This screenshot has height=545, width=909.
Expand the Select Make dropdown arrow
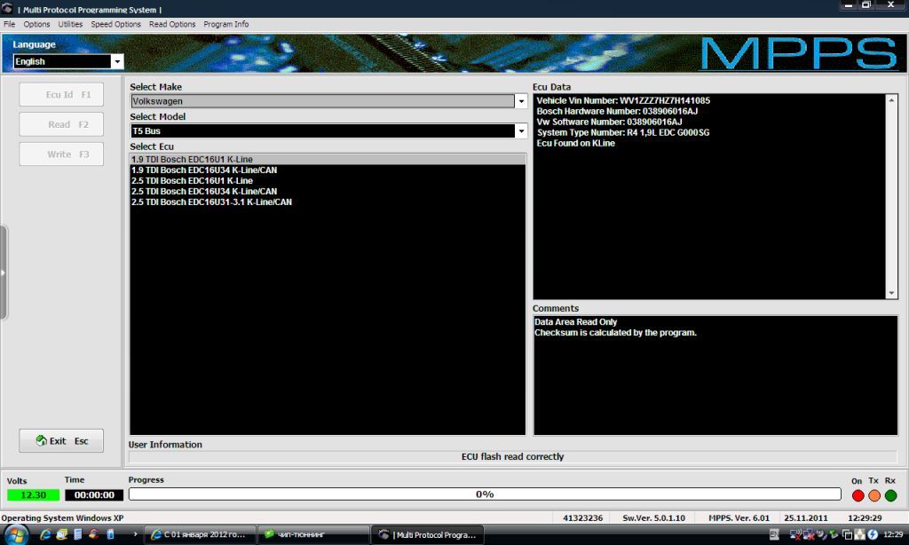coord(521,101)
